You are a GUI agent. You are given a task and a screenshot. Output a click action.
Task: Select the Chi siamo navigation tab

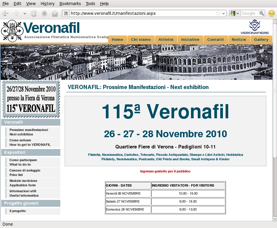pyautogui.click(x=141, y=39)
